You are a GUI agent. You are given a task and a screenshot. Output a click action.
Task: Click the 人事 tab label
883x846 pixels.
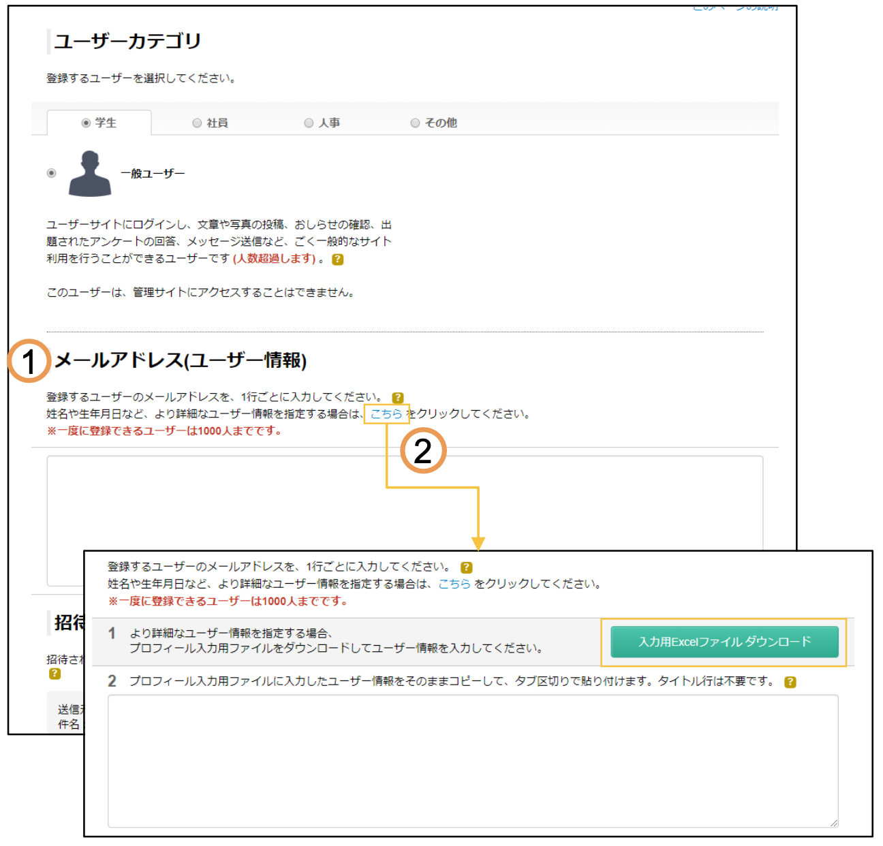click(330, 123)
